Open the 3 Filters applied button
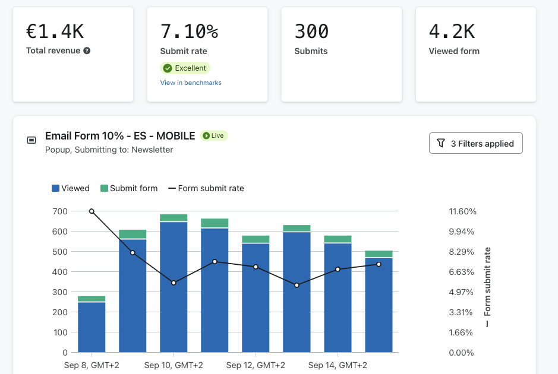 (475, 144)
